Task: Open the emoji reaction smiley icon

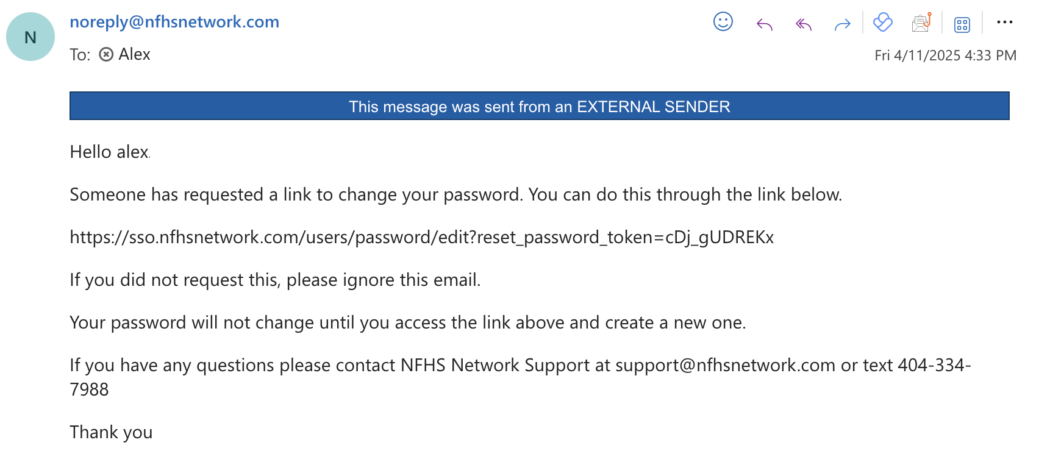Action: pyautogui.click(x=723, y=22)
